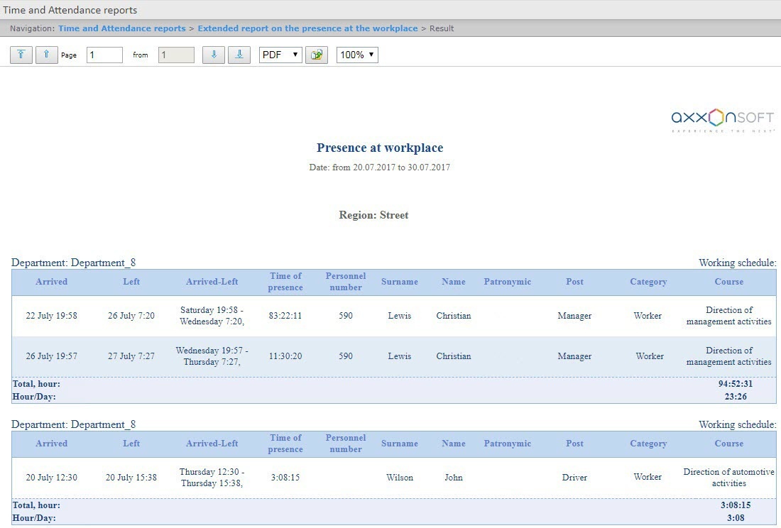Click the Personnel number header in first table

(x=346, y=282)
